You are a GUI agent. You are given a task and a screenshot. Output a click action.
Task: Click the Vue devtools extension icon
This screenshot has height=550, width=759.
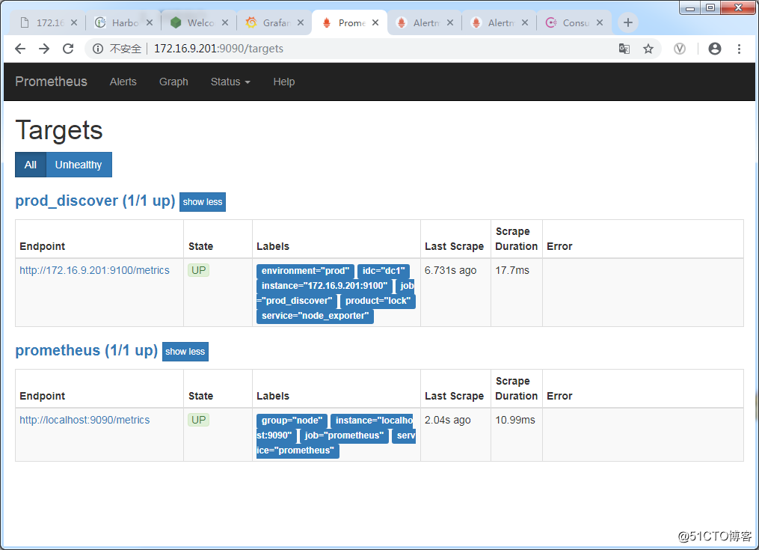(x=680, y=49)
